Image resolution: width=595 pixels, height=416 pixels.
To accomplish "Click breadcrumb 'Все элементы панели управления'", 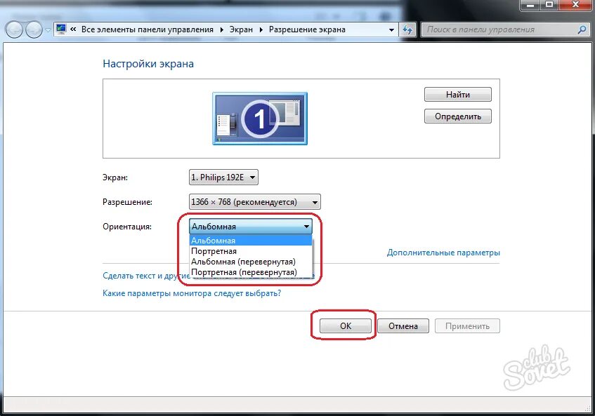I will coord(148,29).
